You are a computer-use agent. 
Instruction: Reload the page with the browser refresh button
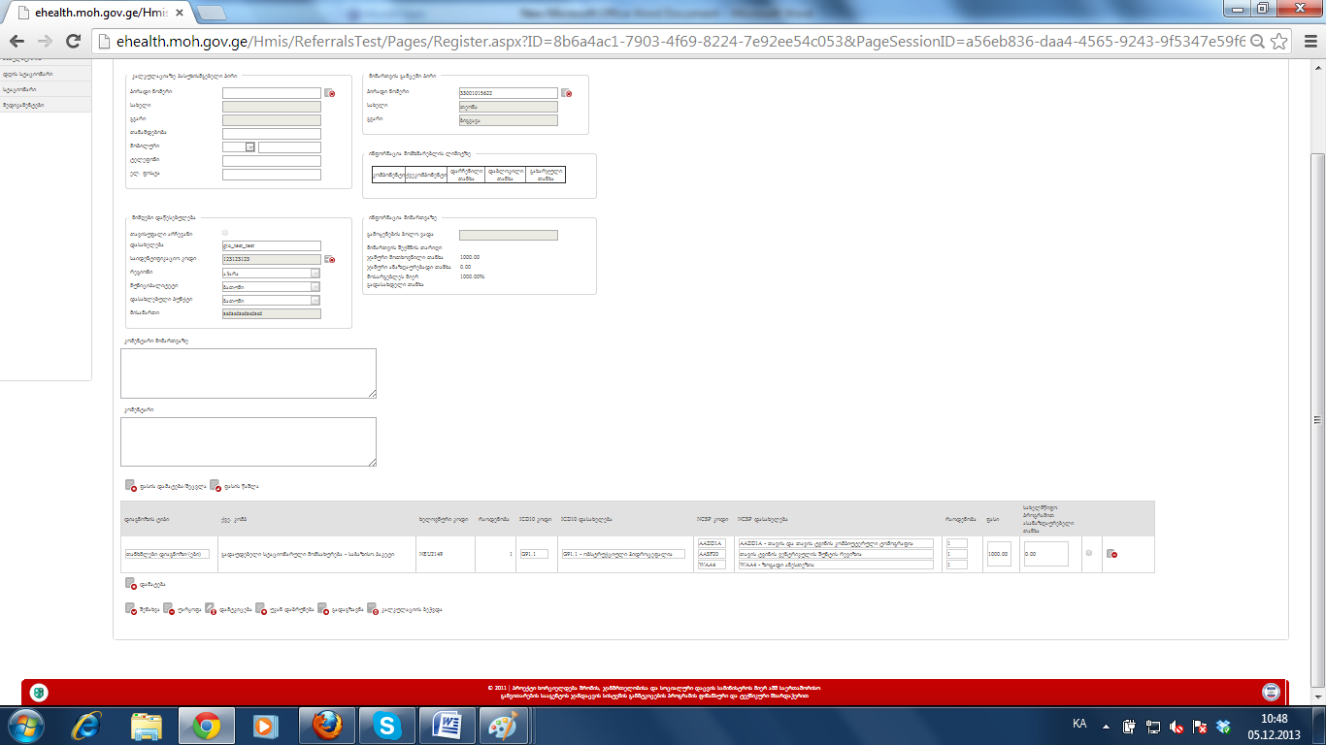[73, 42]
